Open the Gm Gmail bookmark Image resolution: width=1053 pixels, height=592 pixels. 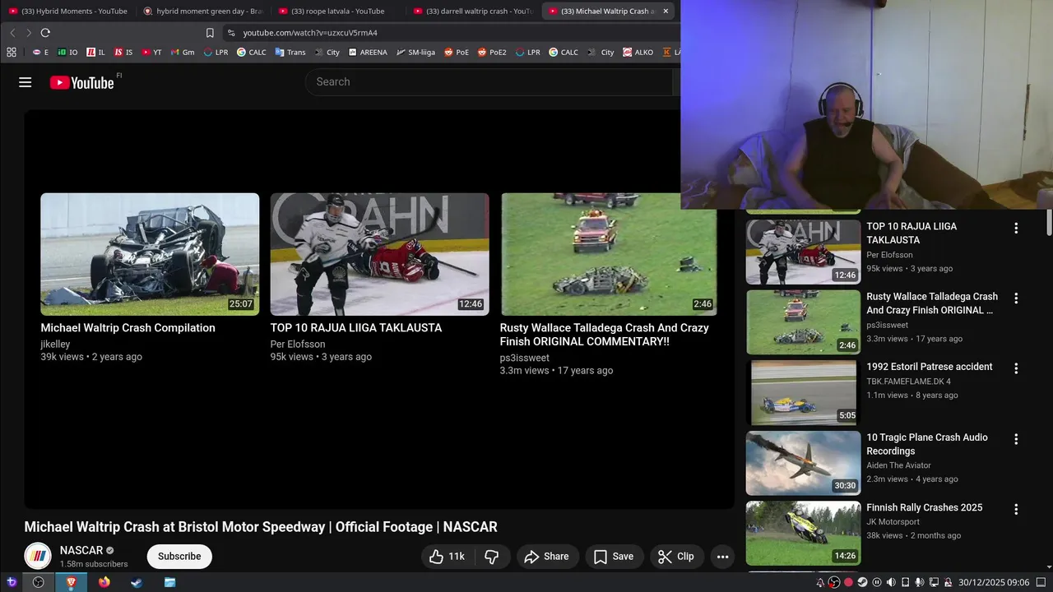(x=183, y=52)
